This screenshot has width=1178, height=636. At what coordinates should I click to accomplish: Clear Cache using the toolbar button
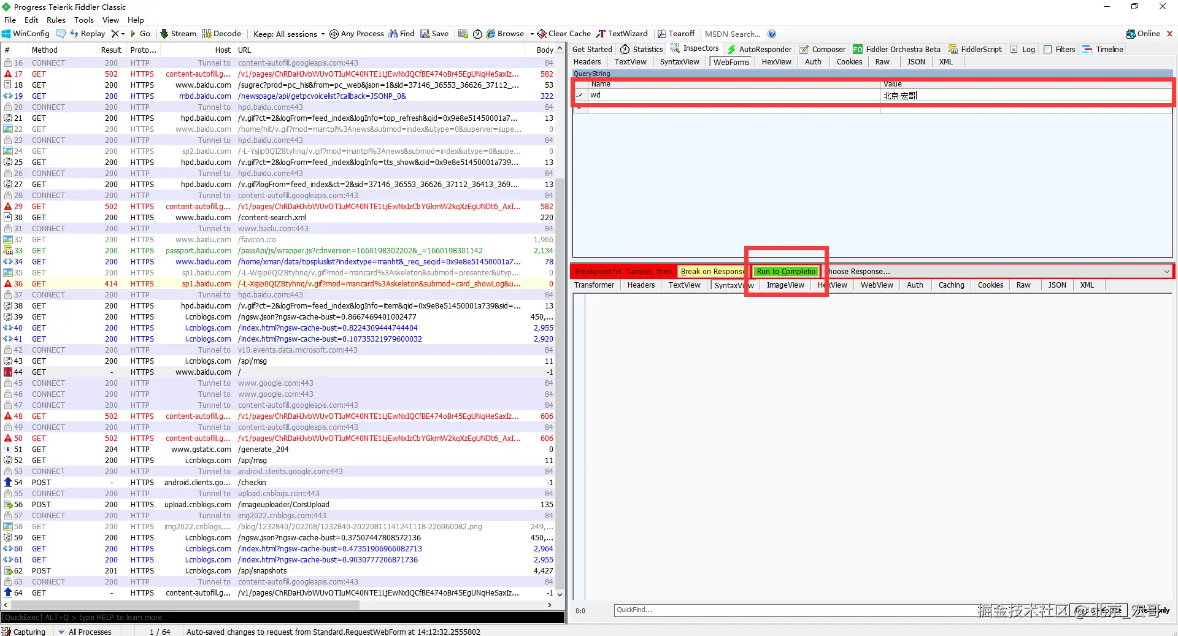pyautogui.click(x=564, y=34)
